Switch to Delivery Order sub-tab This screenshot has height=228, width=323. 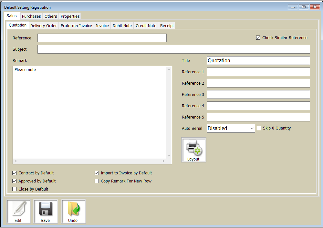click(x=44, y=26)
